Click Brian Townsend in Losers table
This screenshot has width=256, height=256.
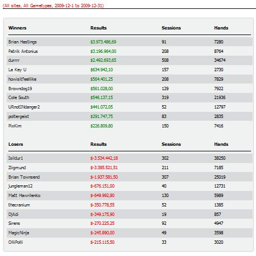[24, 177]
